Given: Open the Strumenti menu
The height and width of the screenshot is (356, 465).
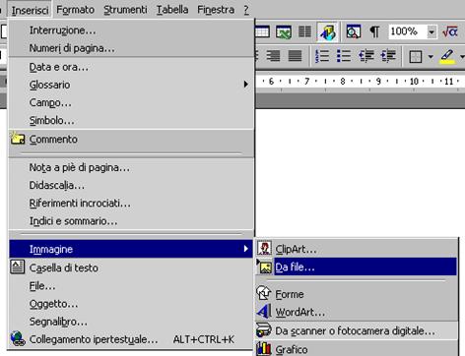Looking at the screenshot, I should click(125, 10).
